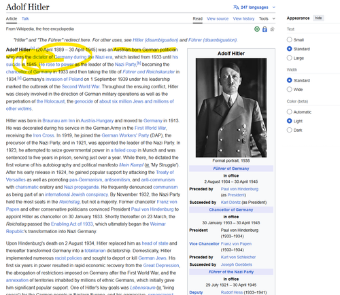Follow the Mein Kampf link
Viewport: 340px width, 295px height.
(x=131, y=165)
